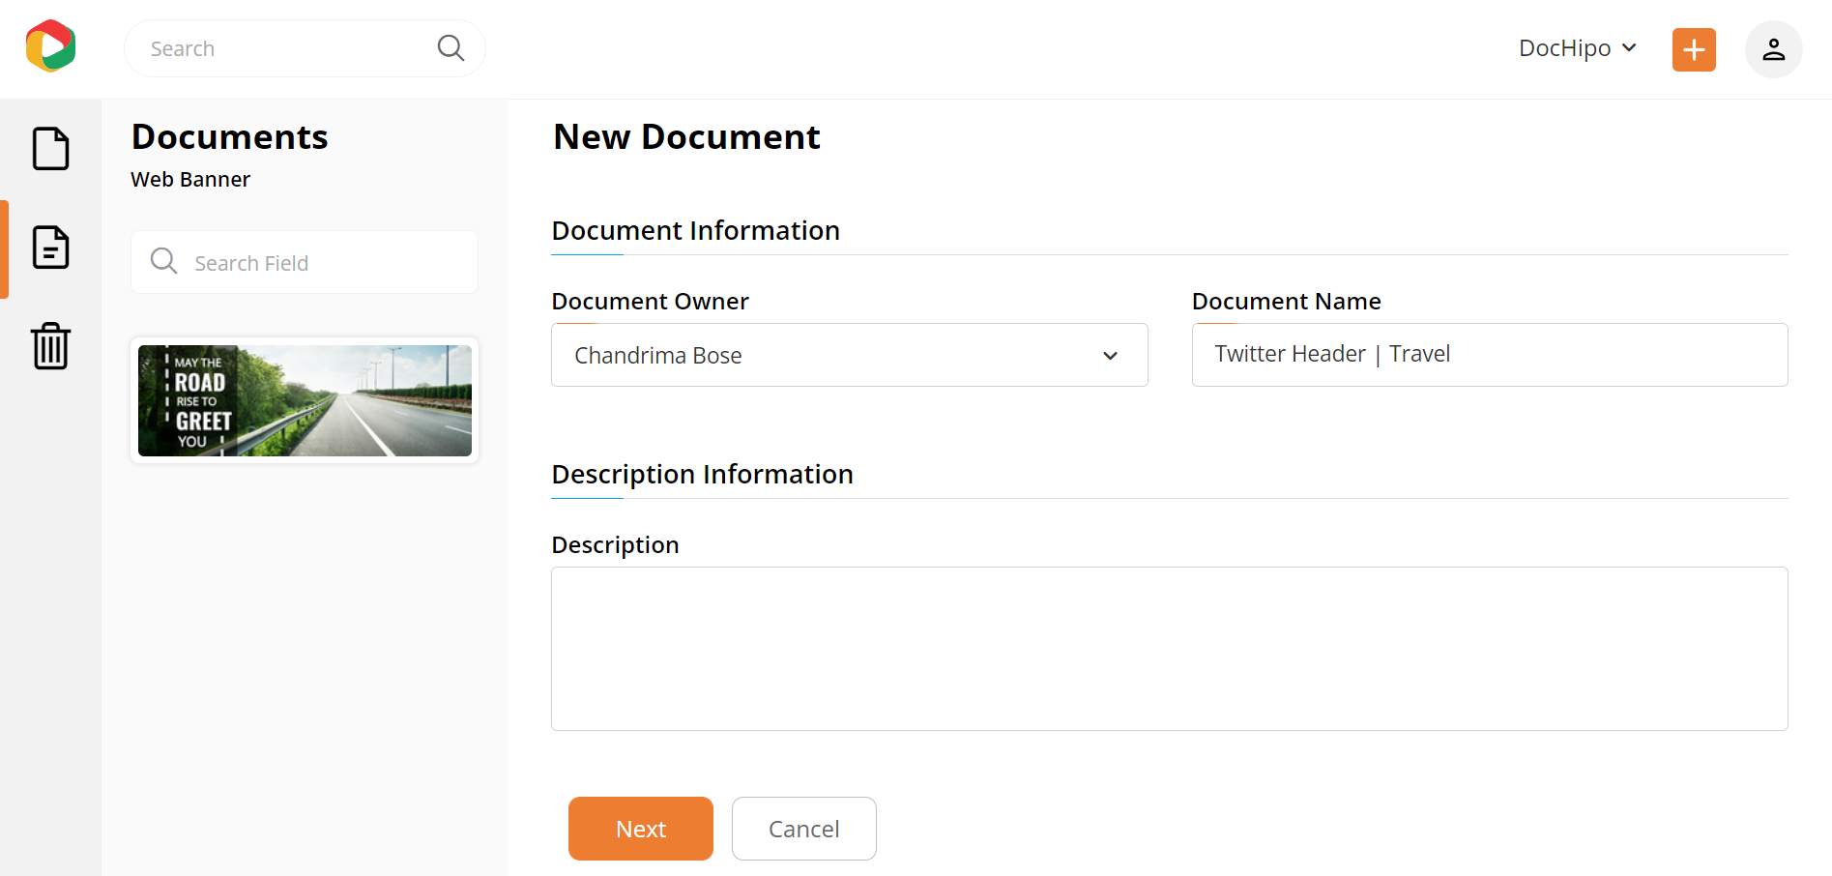The width and height of the screenshot is (1832, 876).
Task: Cancel the new document form
Action: point(803,829)
